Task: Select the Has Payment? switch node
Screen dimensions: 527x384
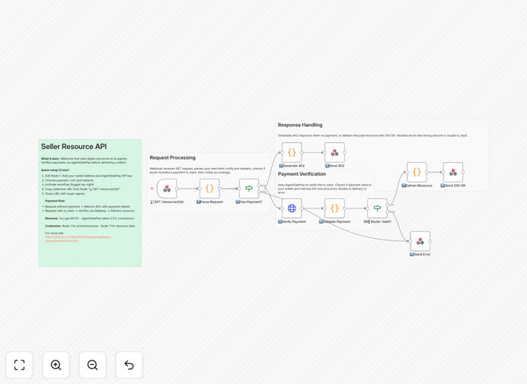Action: pyautogui.click(x=249, y=189)
